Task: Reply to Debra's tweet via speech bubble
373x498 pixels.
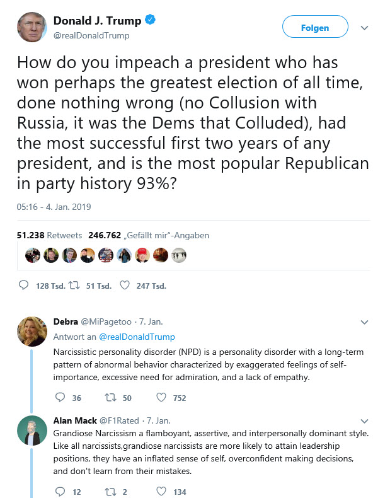Action: [60, 397]
